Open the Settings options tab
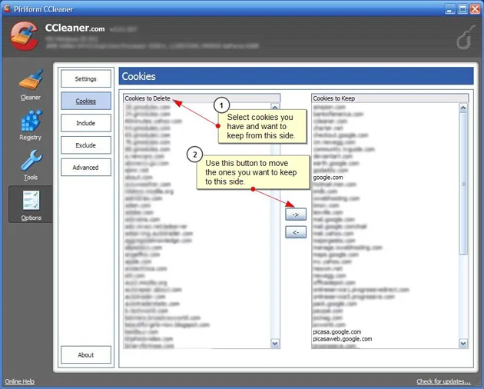The width and height of the screenshot is (484, 389). click(x=86, y=78)
